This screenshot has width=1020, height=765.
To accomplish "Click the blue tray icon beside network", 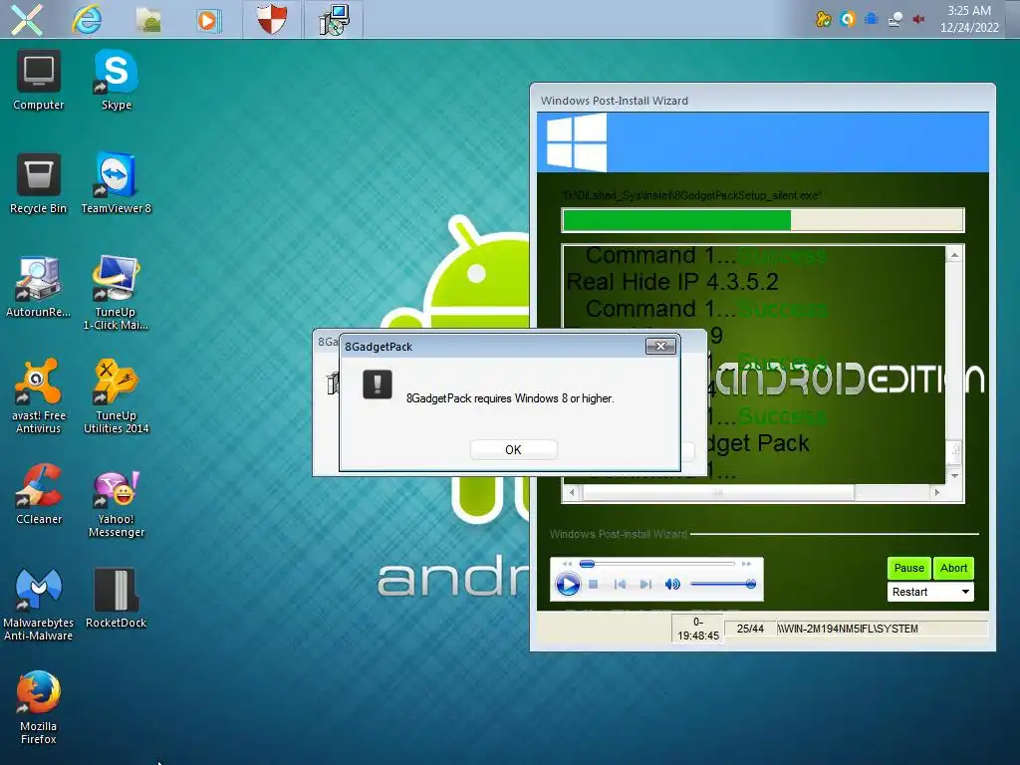I will (x=871, y=19).
